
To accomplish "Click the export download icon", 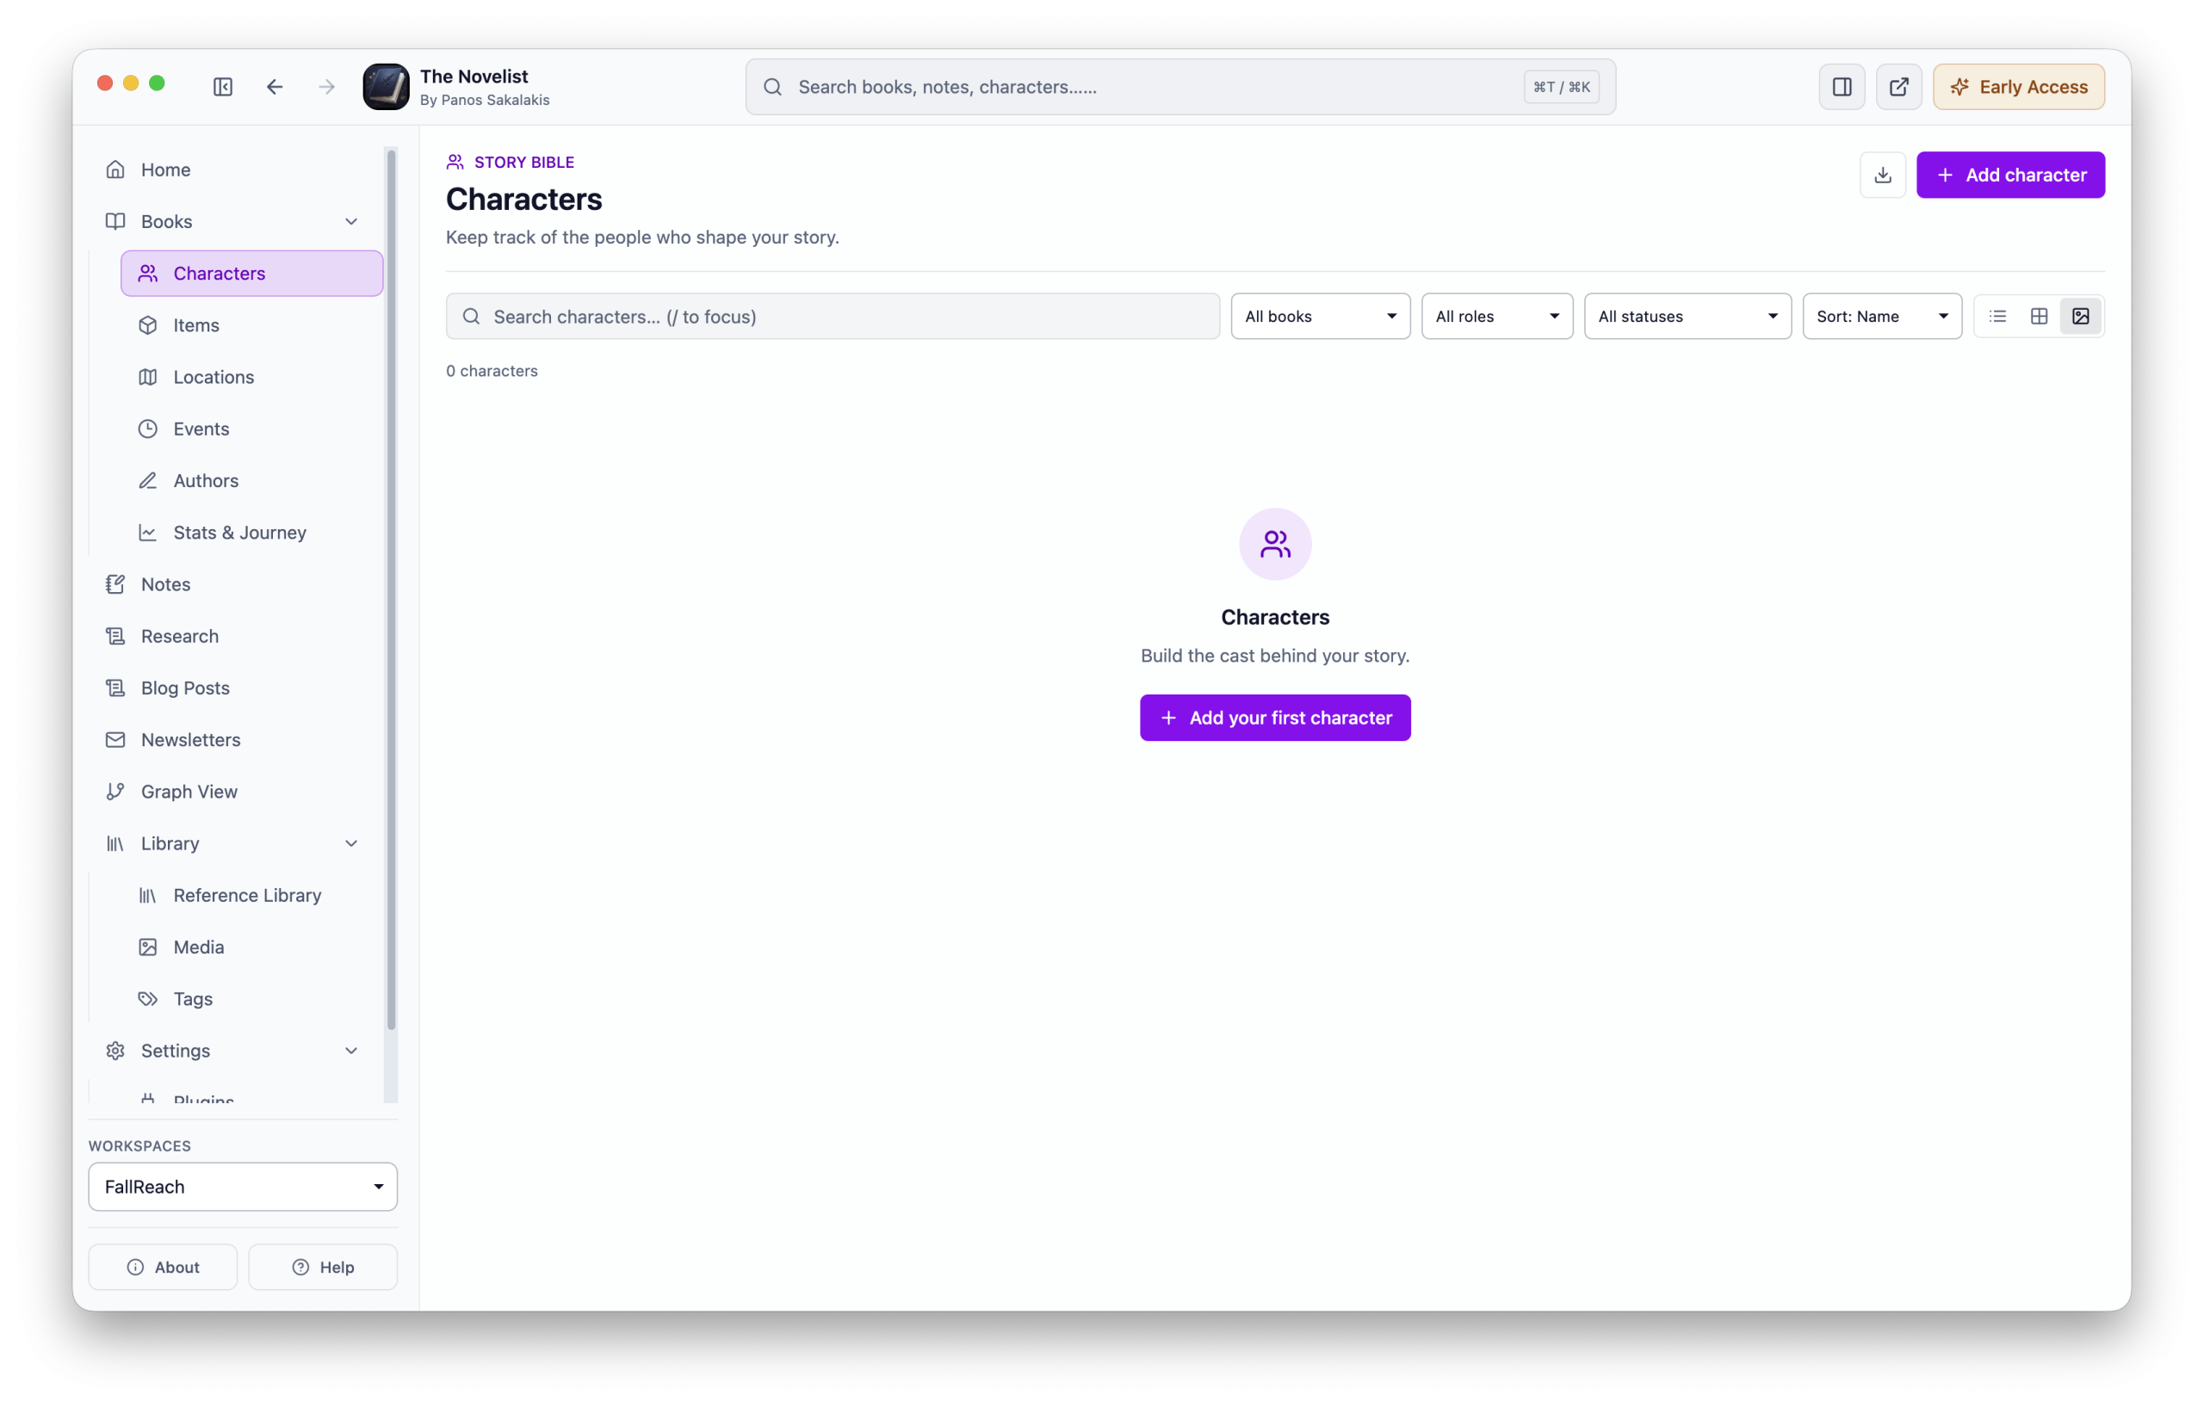I will 1883,175.
